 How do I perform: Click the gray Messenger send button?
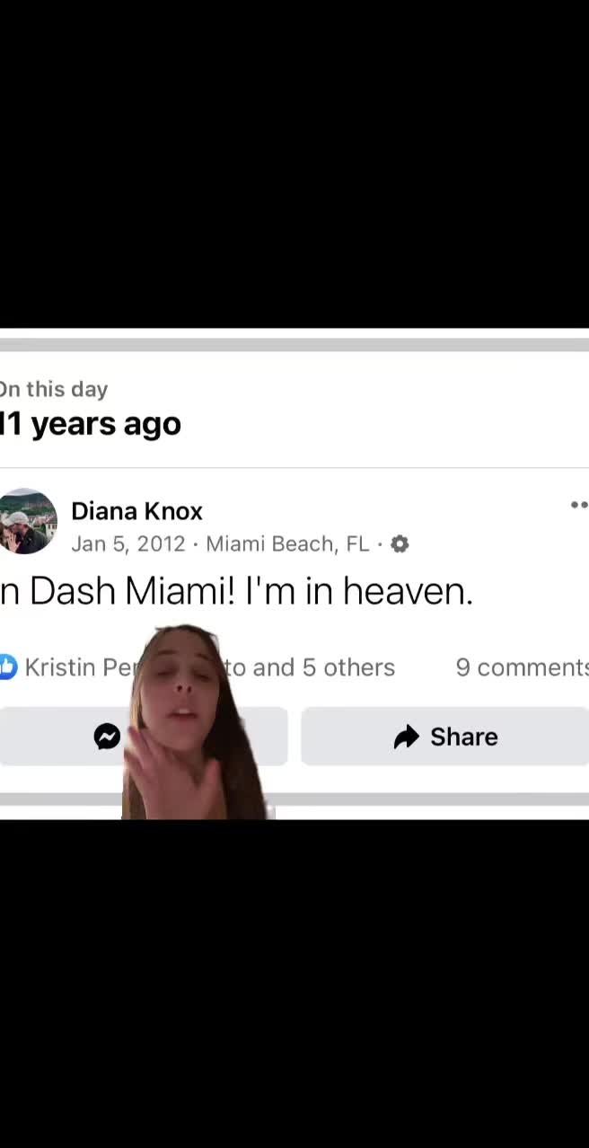tap(144, 737)
